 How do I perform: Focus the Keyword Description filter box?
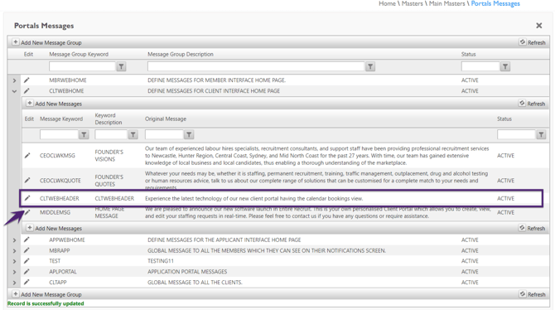[x=111, y=134]
